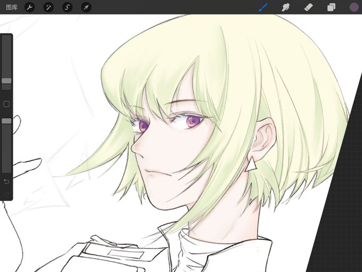Redo the last undone stroke
This screenshot has width=362, height=272.
point(6,194)
